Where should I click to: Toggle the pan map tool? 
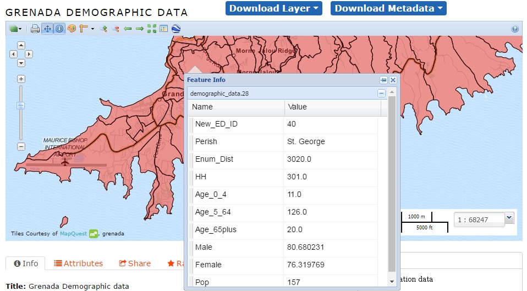pos(47,29)
